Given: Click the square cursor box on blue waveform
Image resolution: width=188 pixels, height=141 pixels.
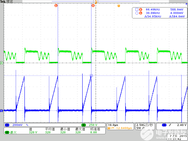Looking at the screenshot, I should tap(91, 75).
